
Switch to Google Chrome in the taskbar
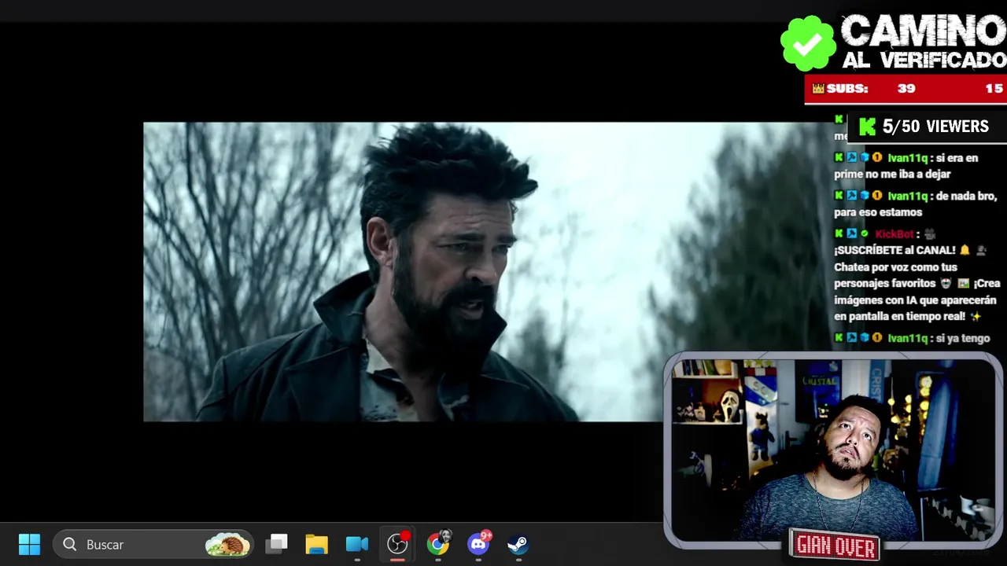(438, 543)
